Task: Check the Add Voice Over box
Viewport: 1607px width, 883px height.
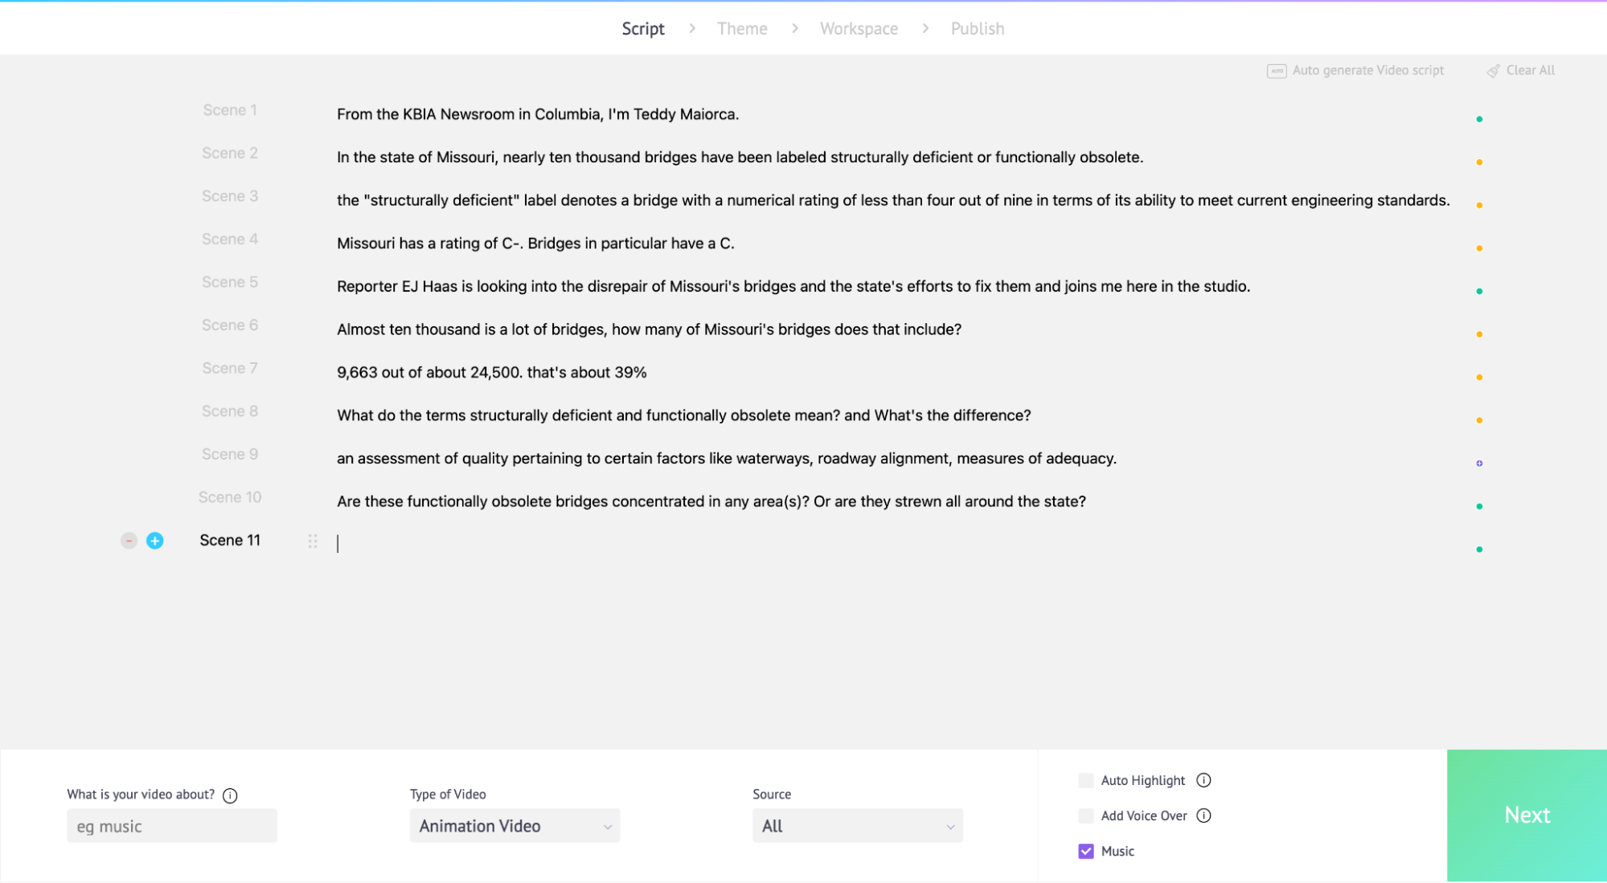Action: 1086,816
